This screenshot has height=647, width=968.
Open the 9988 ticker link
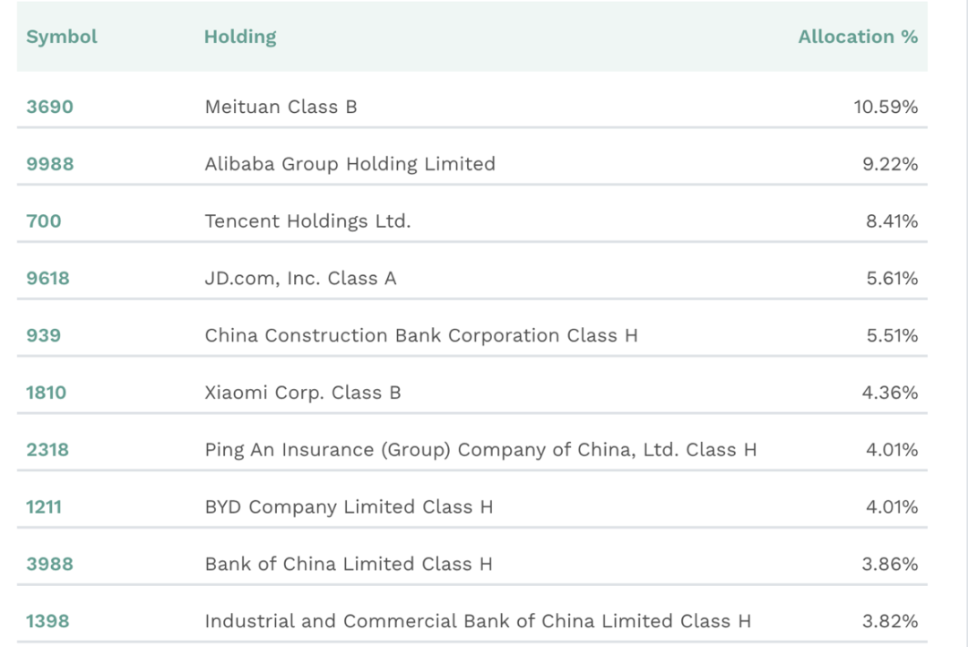tap(49, 164)
